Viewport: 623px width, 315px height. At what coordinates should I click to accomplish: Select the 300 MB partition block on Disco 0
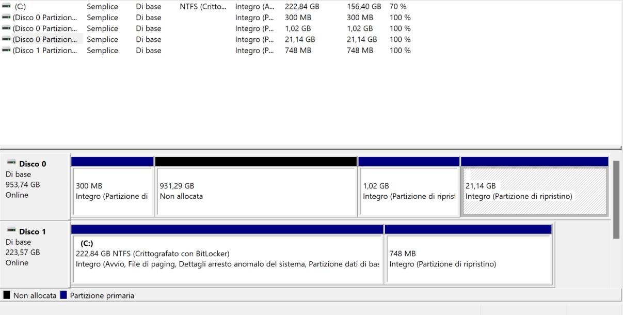[x=113, y=191]
